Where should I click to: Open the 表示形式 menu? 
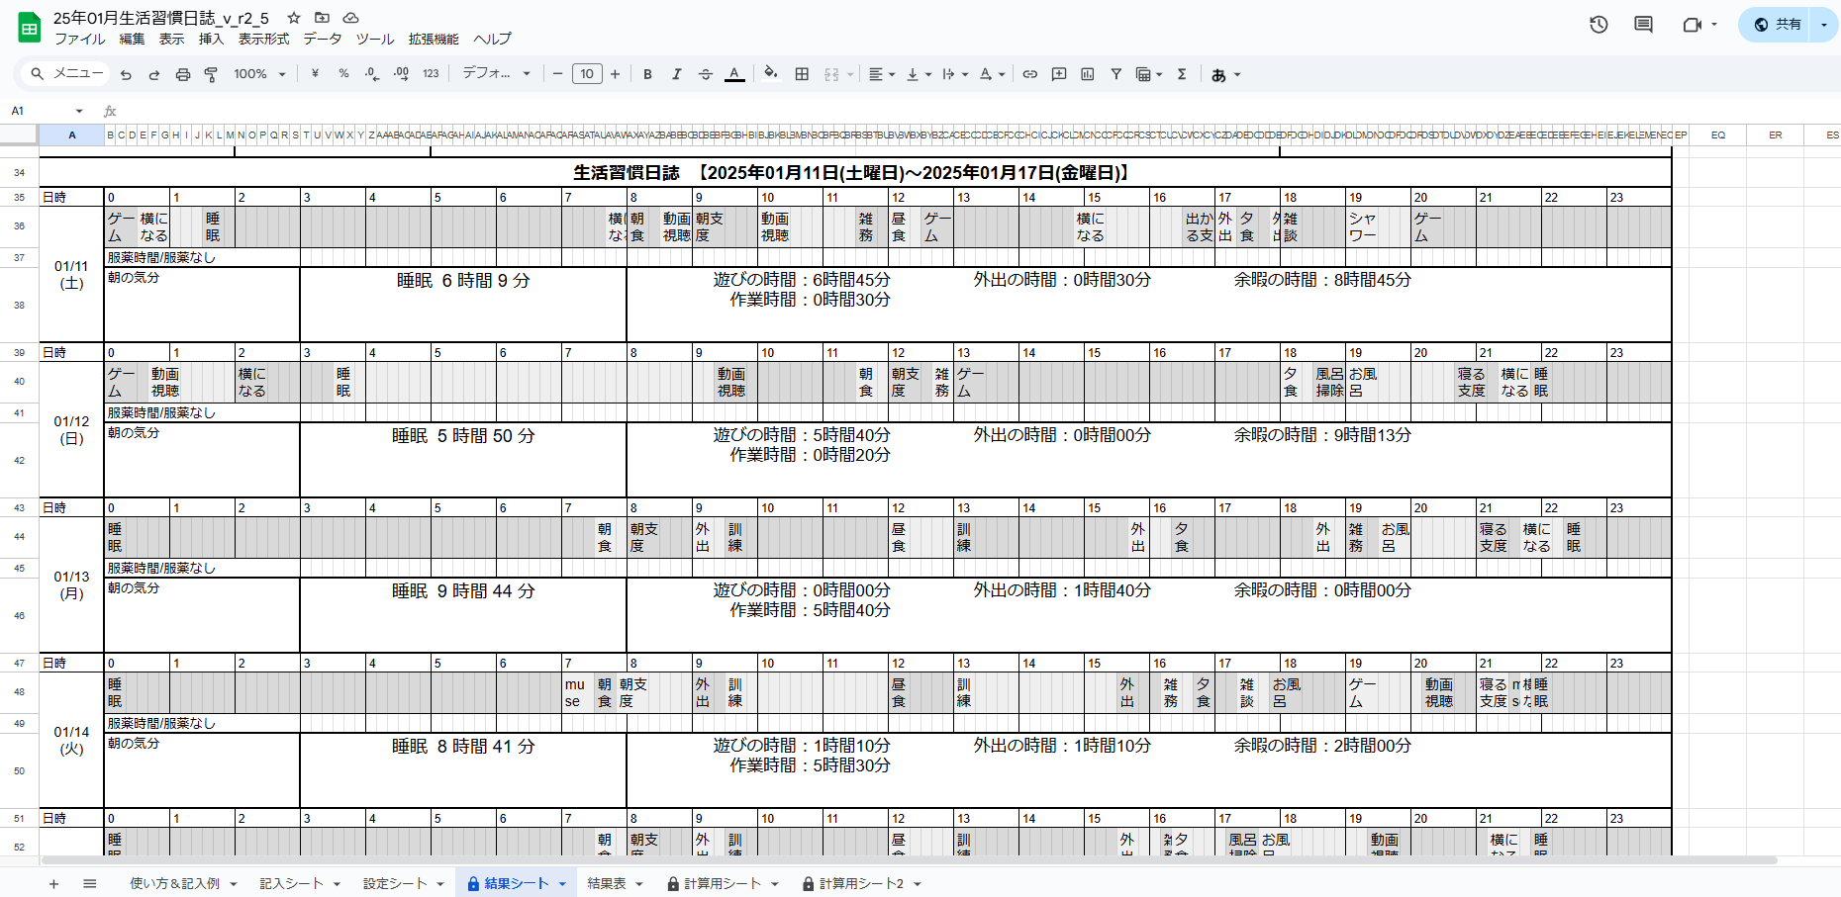pos(264,40)
